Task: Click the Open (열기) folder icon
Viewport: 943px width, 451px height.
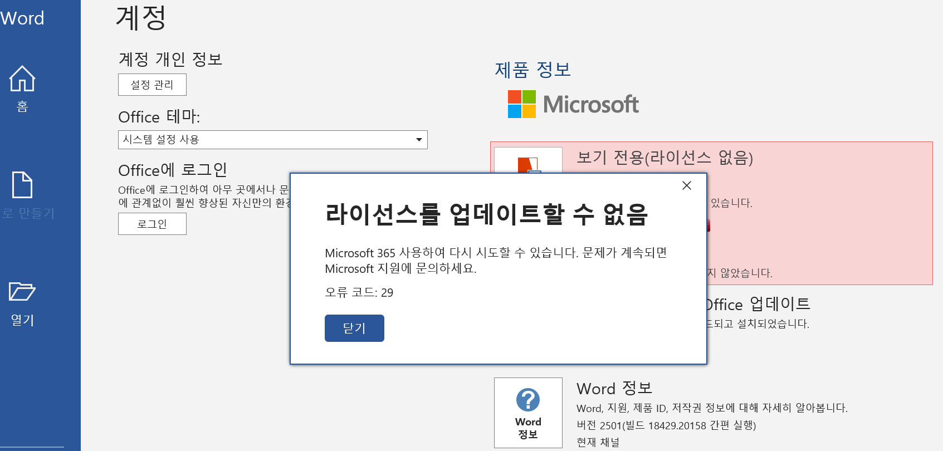Action: click(22, 291)
